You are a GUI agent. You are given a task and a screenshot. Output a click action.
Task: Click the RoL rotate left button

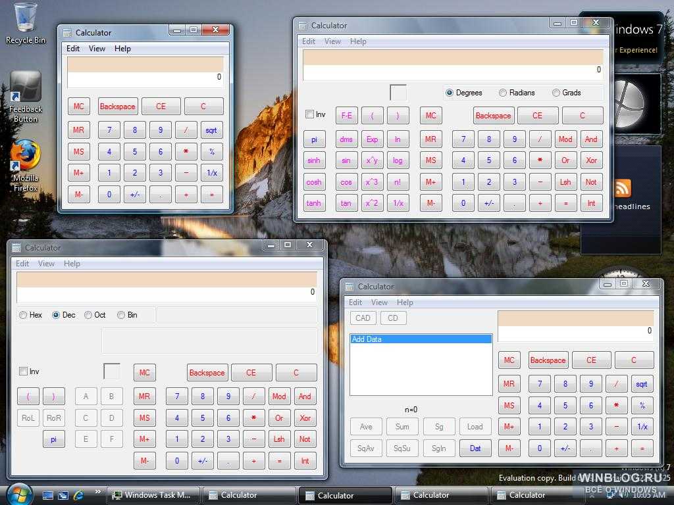pyautogui.click(x=28, y=418)
